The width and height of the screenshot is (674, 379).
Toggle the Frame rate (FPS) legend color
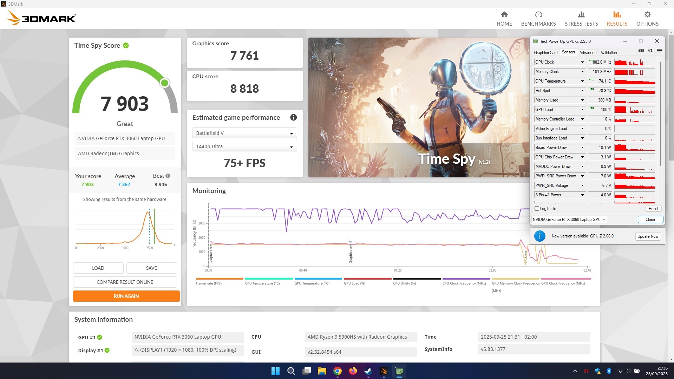(x=219, y=279)
